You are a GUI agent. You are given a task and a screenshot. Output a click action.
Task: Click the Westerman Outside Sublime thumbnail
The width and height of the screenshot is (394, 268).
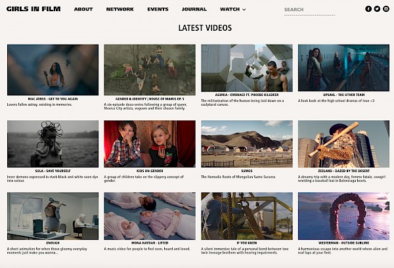click(343, 215)
